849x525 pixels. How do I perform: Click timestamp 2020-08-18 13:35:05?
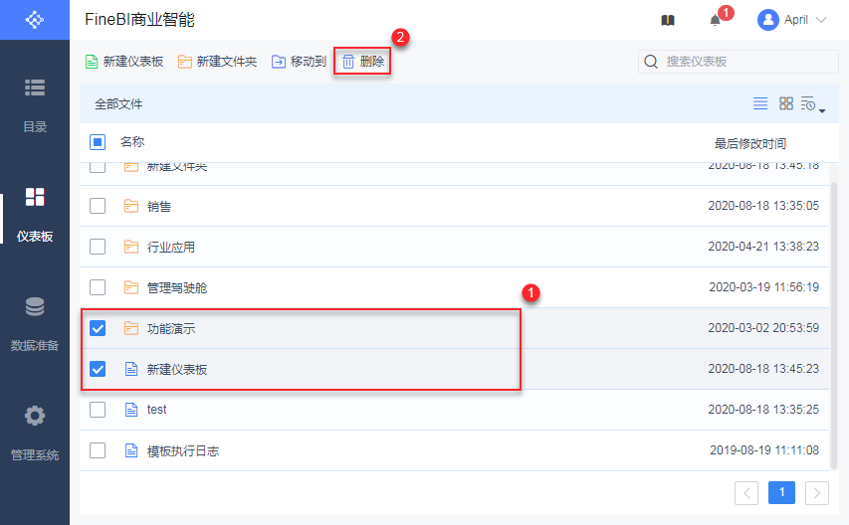click(763, 206)
